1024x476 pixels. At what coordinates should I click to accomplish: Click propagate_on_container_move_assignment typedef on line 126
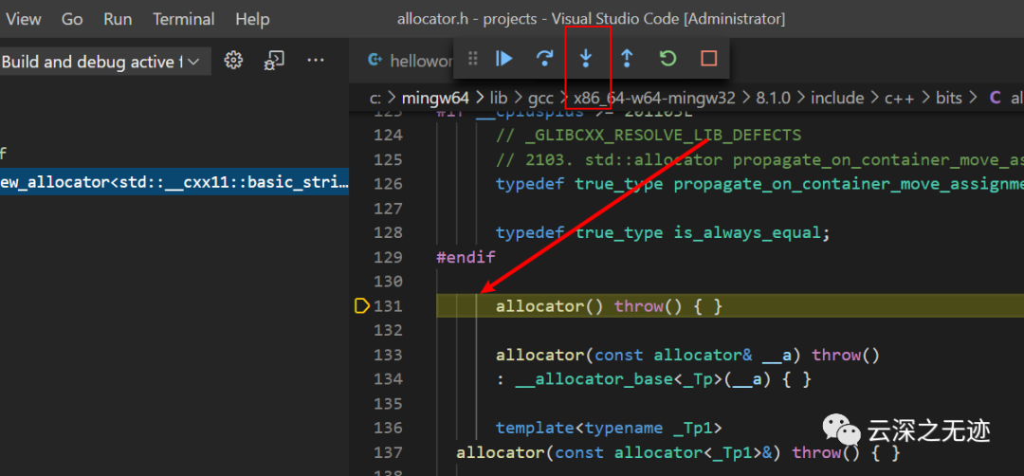pos(849,184)
